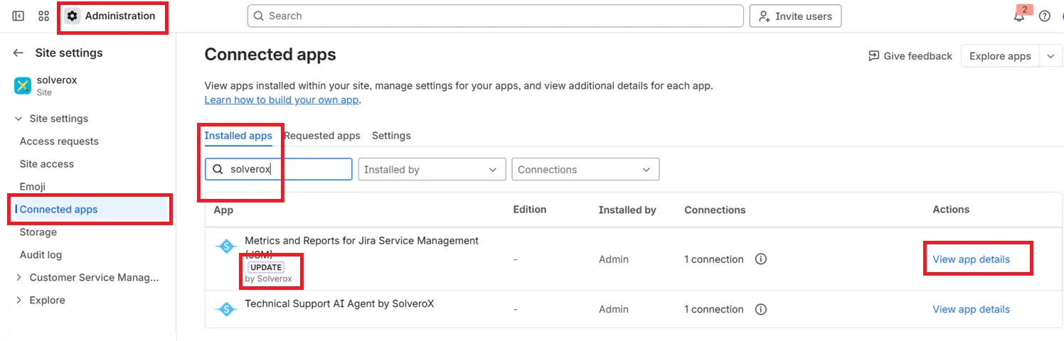Click the 'by Solverox' vendor text
The width and height of the screenshot is (1064, 341).
[268, 278]
